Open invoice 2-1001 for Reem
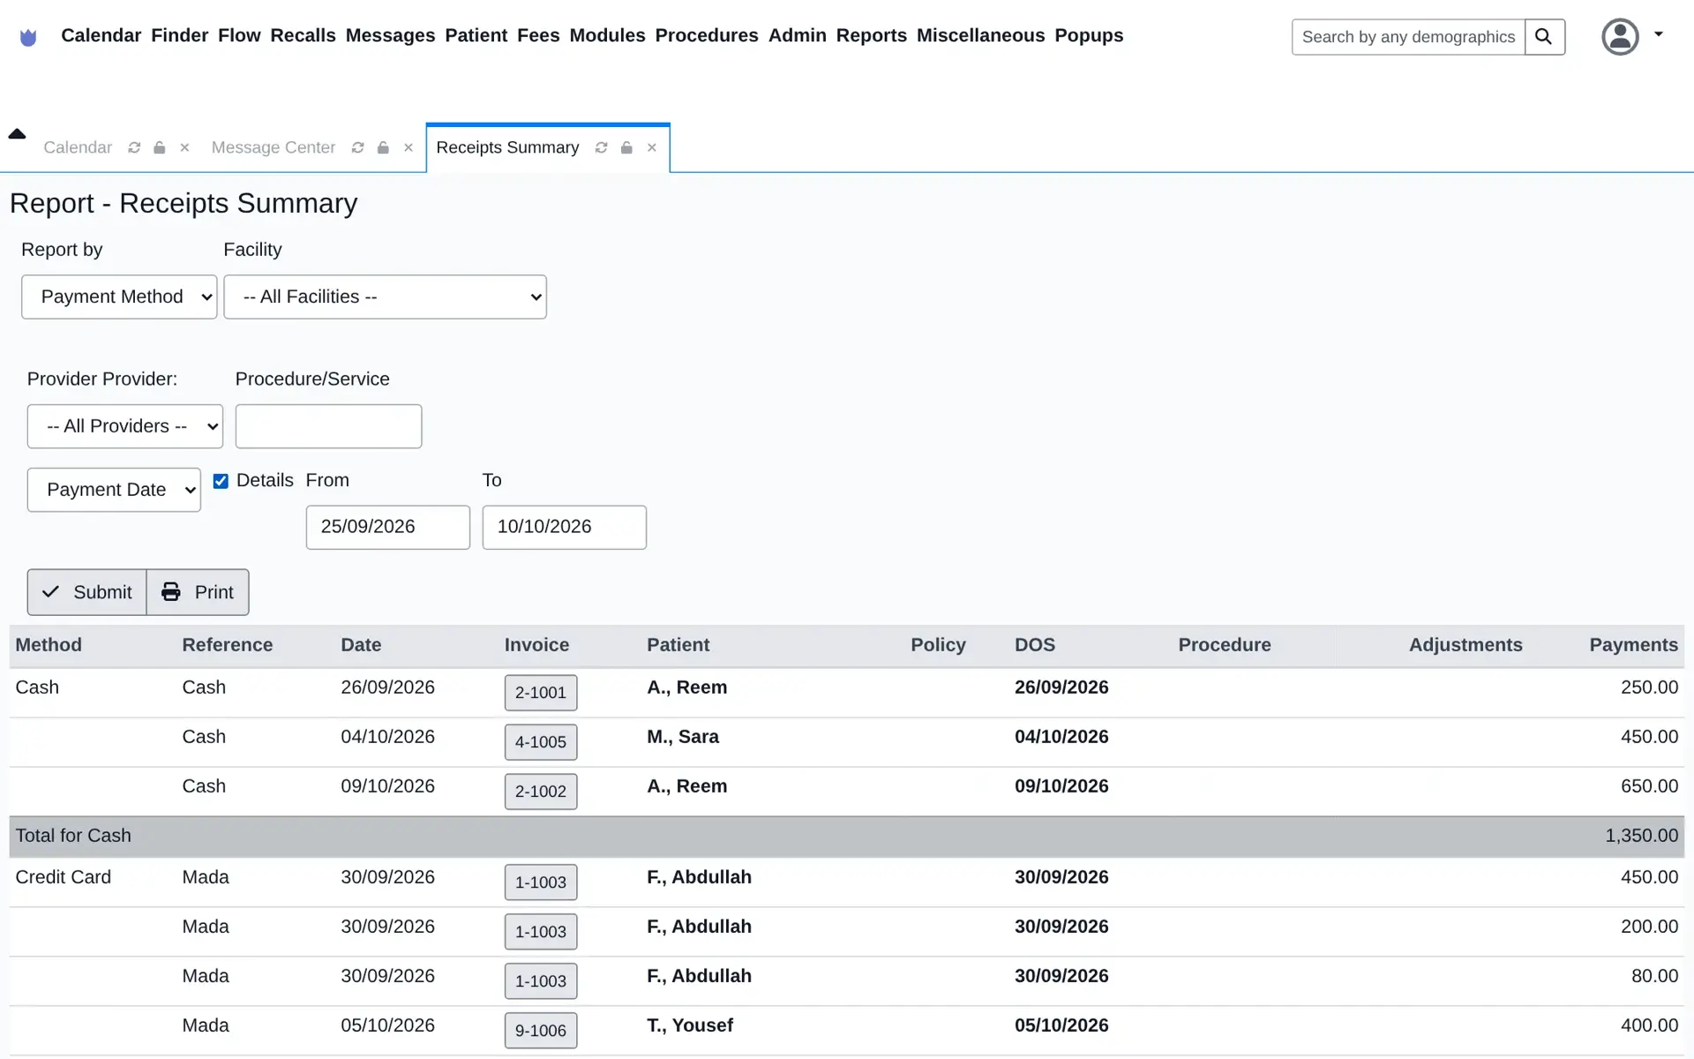This screenshot has height=1059, width=1694. tap(541, 693)
